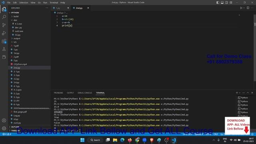The height and width of the screenshot is (144, 256).
Task: Open the Testing flask view
Action: point(4,49)
